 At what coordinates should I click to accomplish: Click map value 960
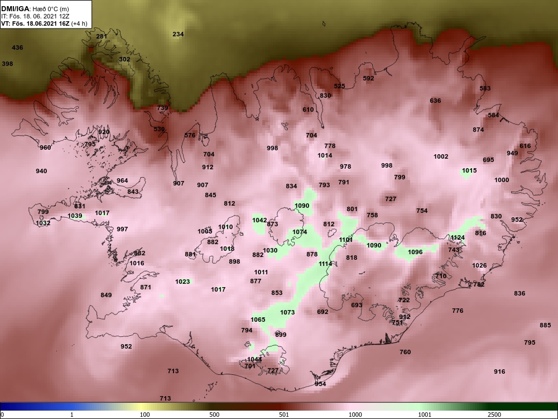[45, 147]
